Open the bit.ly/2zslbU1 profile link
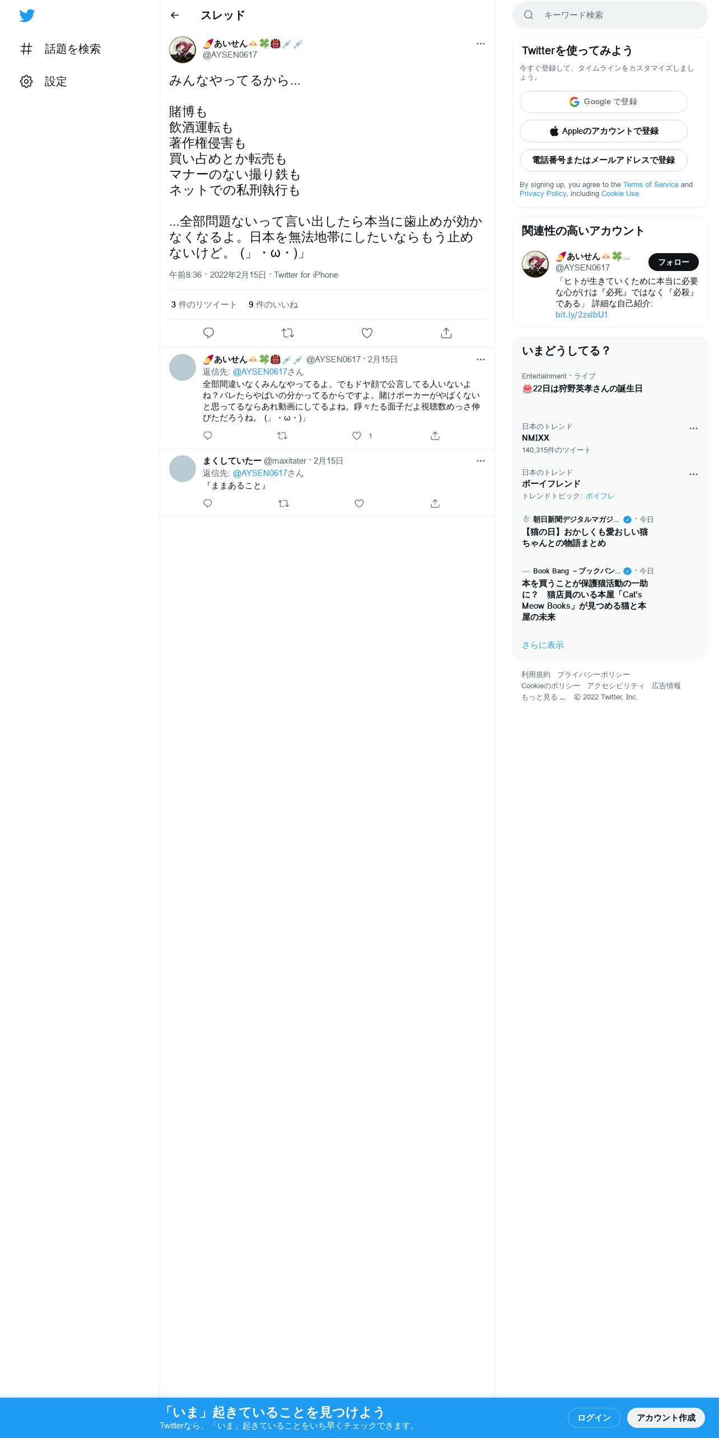Image resolution: width=719 pixels, height=1438 pixels. (581, 315)
